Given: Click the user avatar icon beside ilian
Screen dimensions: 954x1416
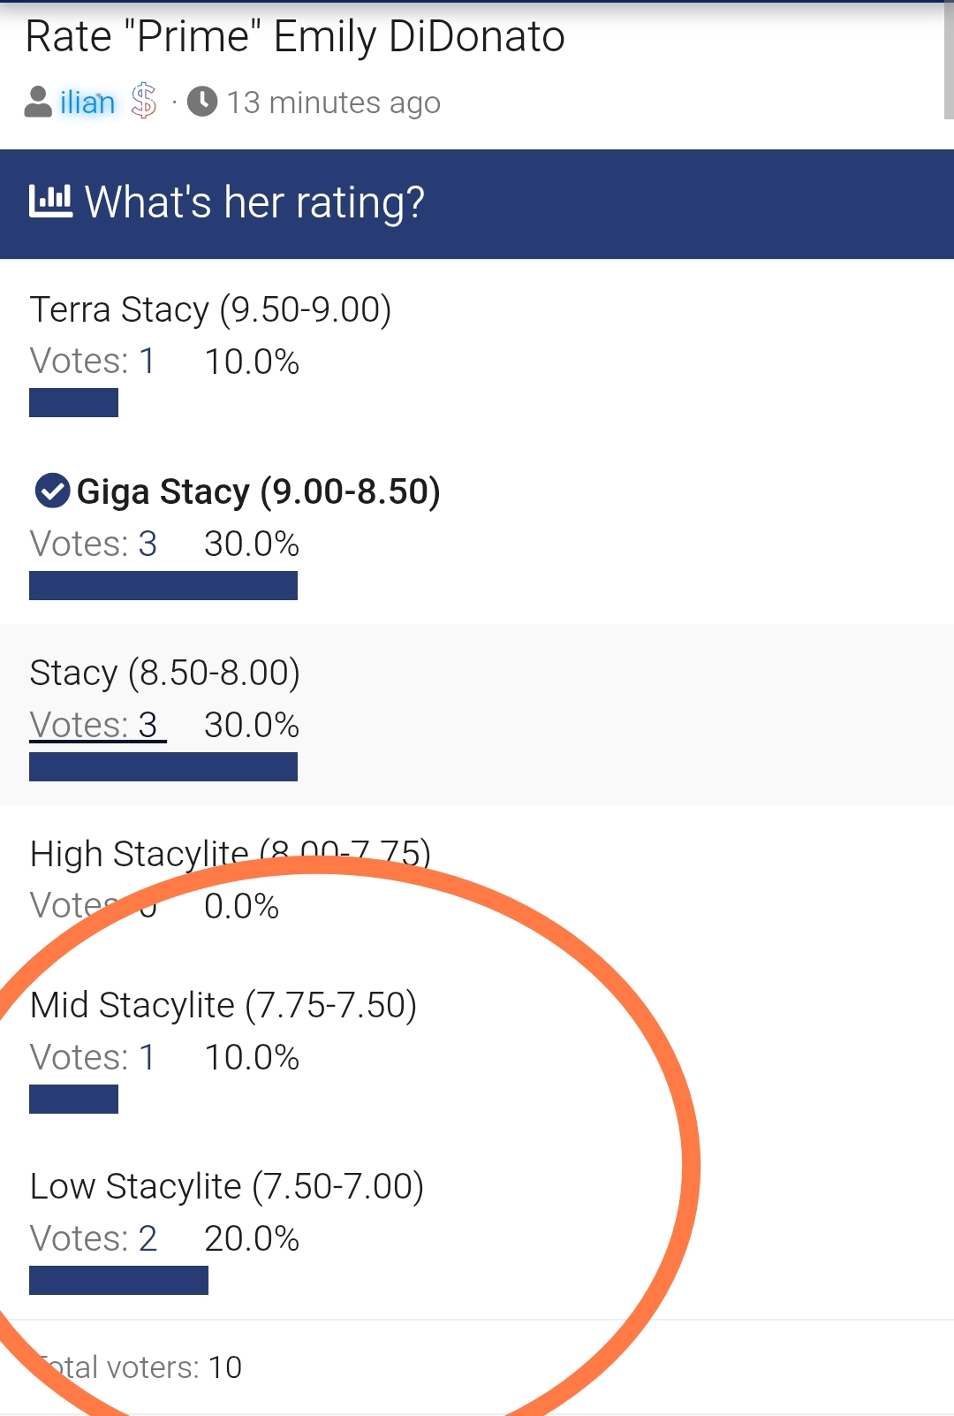Looking at the screenshot, I should point(38,103).
